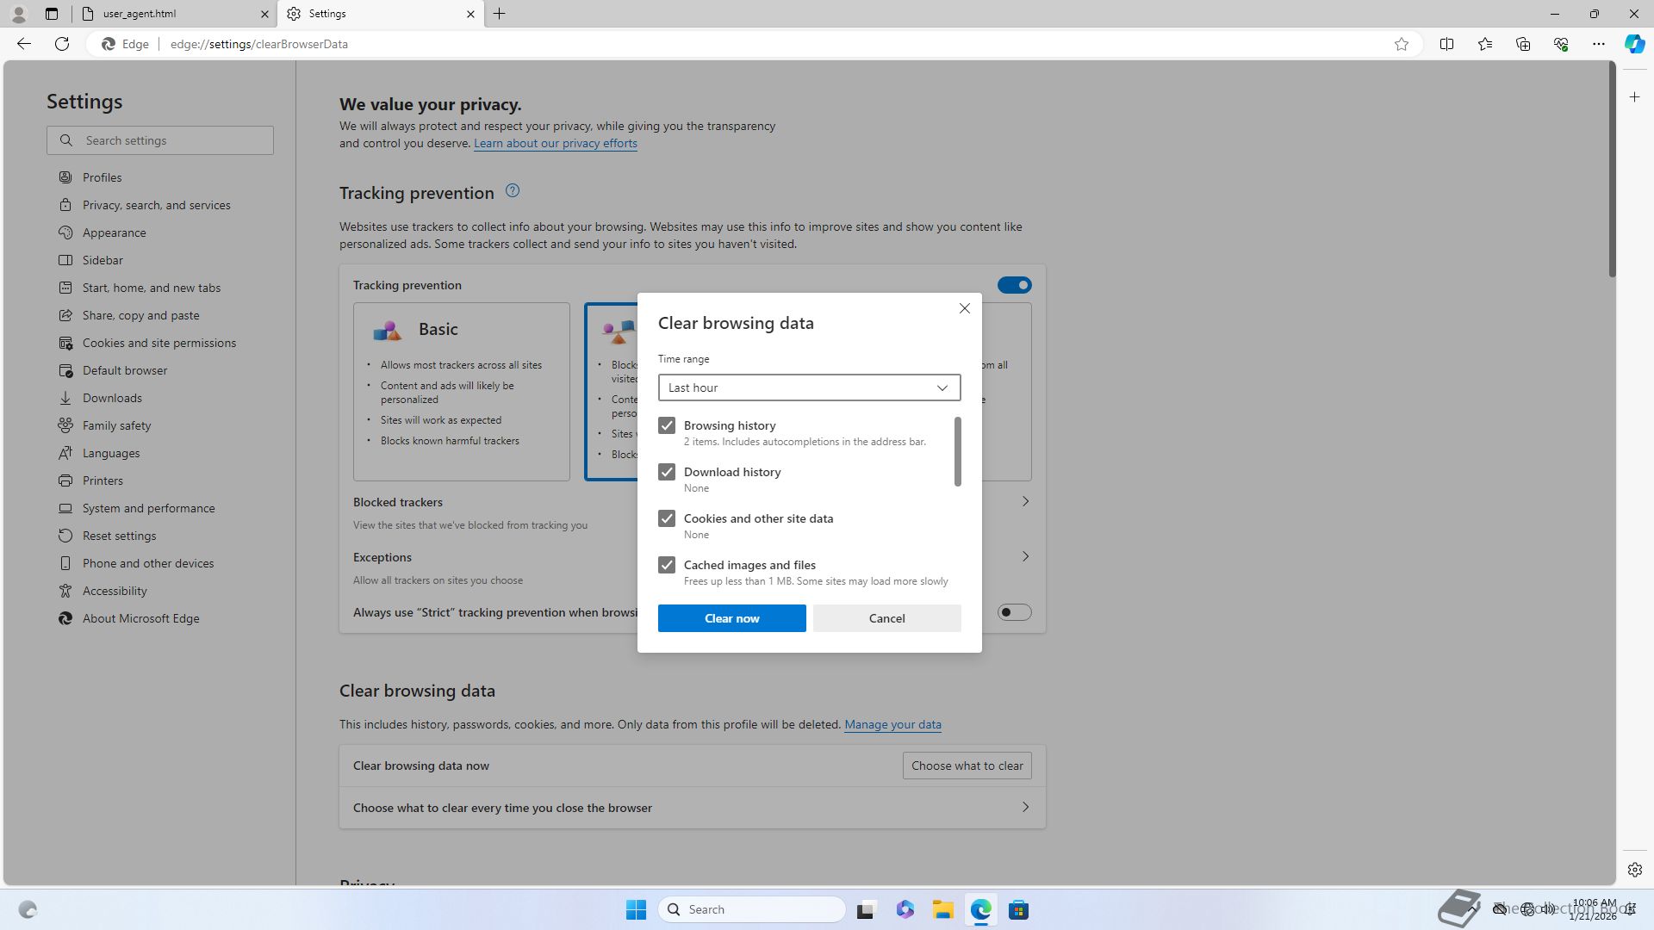Add page to favorites star icon
The width and height of the screenshot is (1654, 930).
pos(1402,44)
